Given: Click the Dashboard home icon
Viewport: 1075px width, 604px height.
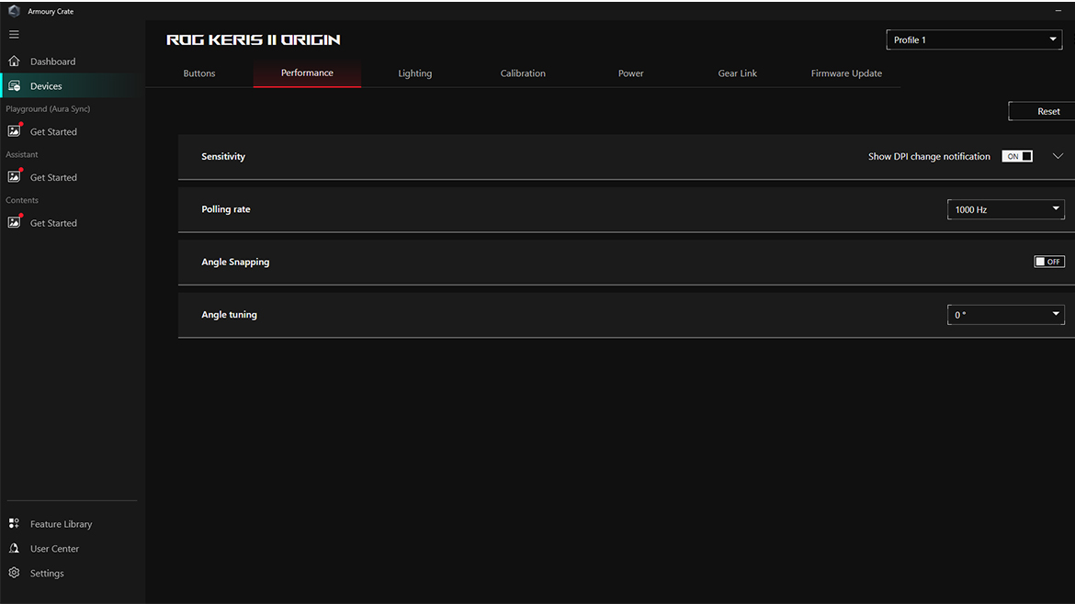Looking at the screenshot, I should tap(14, 61).
